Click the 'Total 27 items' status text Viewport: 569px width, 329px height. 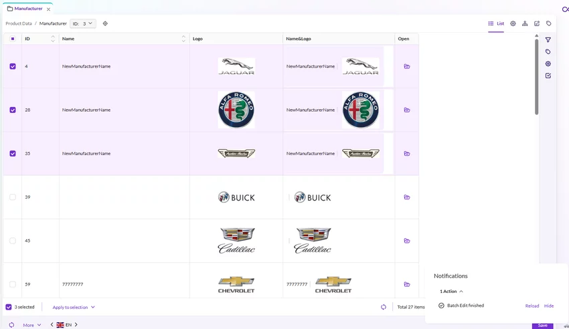tap(411, 307)
